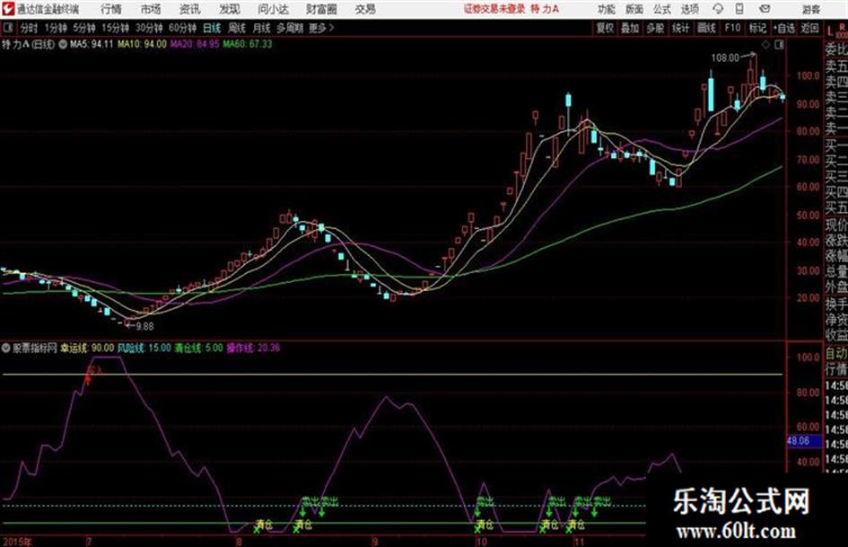Switch to 分时 chart period

point(30,28)
